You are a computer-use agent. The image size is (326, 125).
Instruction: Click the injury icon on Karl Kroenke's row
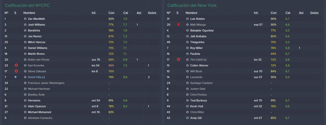[x=16, y=65]
